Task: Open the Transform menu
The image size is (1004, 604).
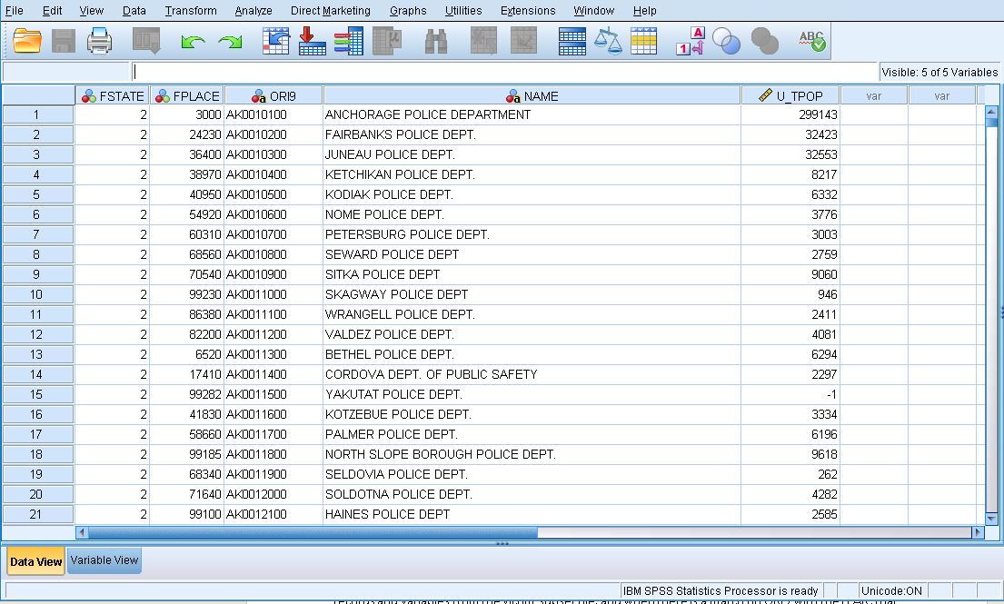Action: point(191,11)
